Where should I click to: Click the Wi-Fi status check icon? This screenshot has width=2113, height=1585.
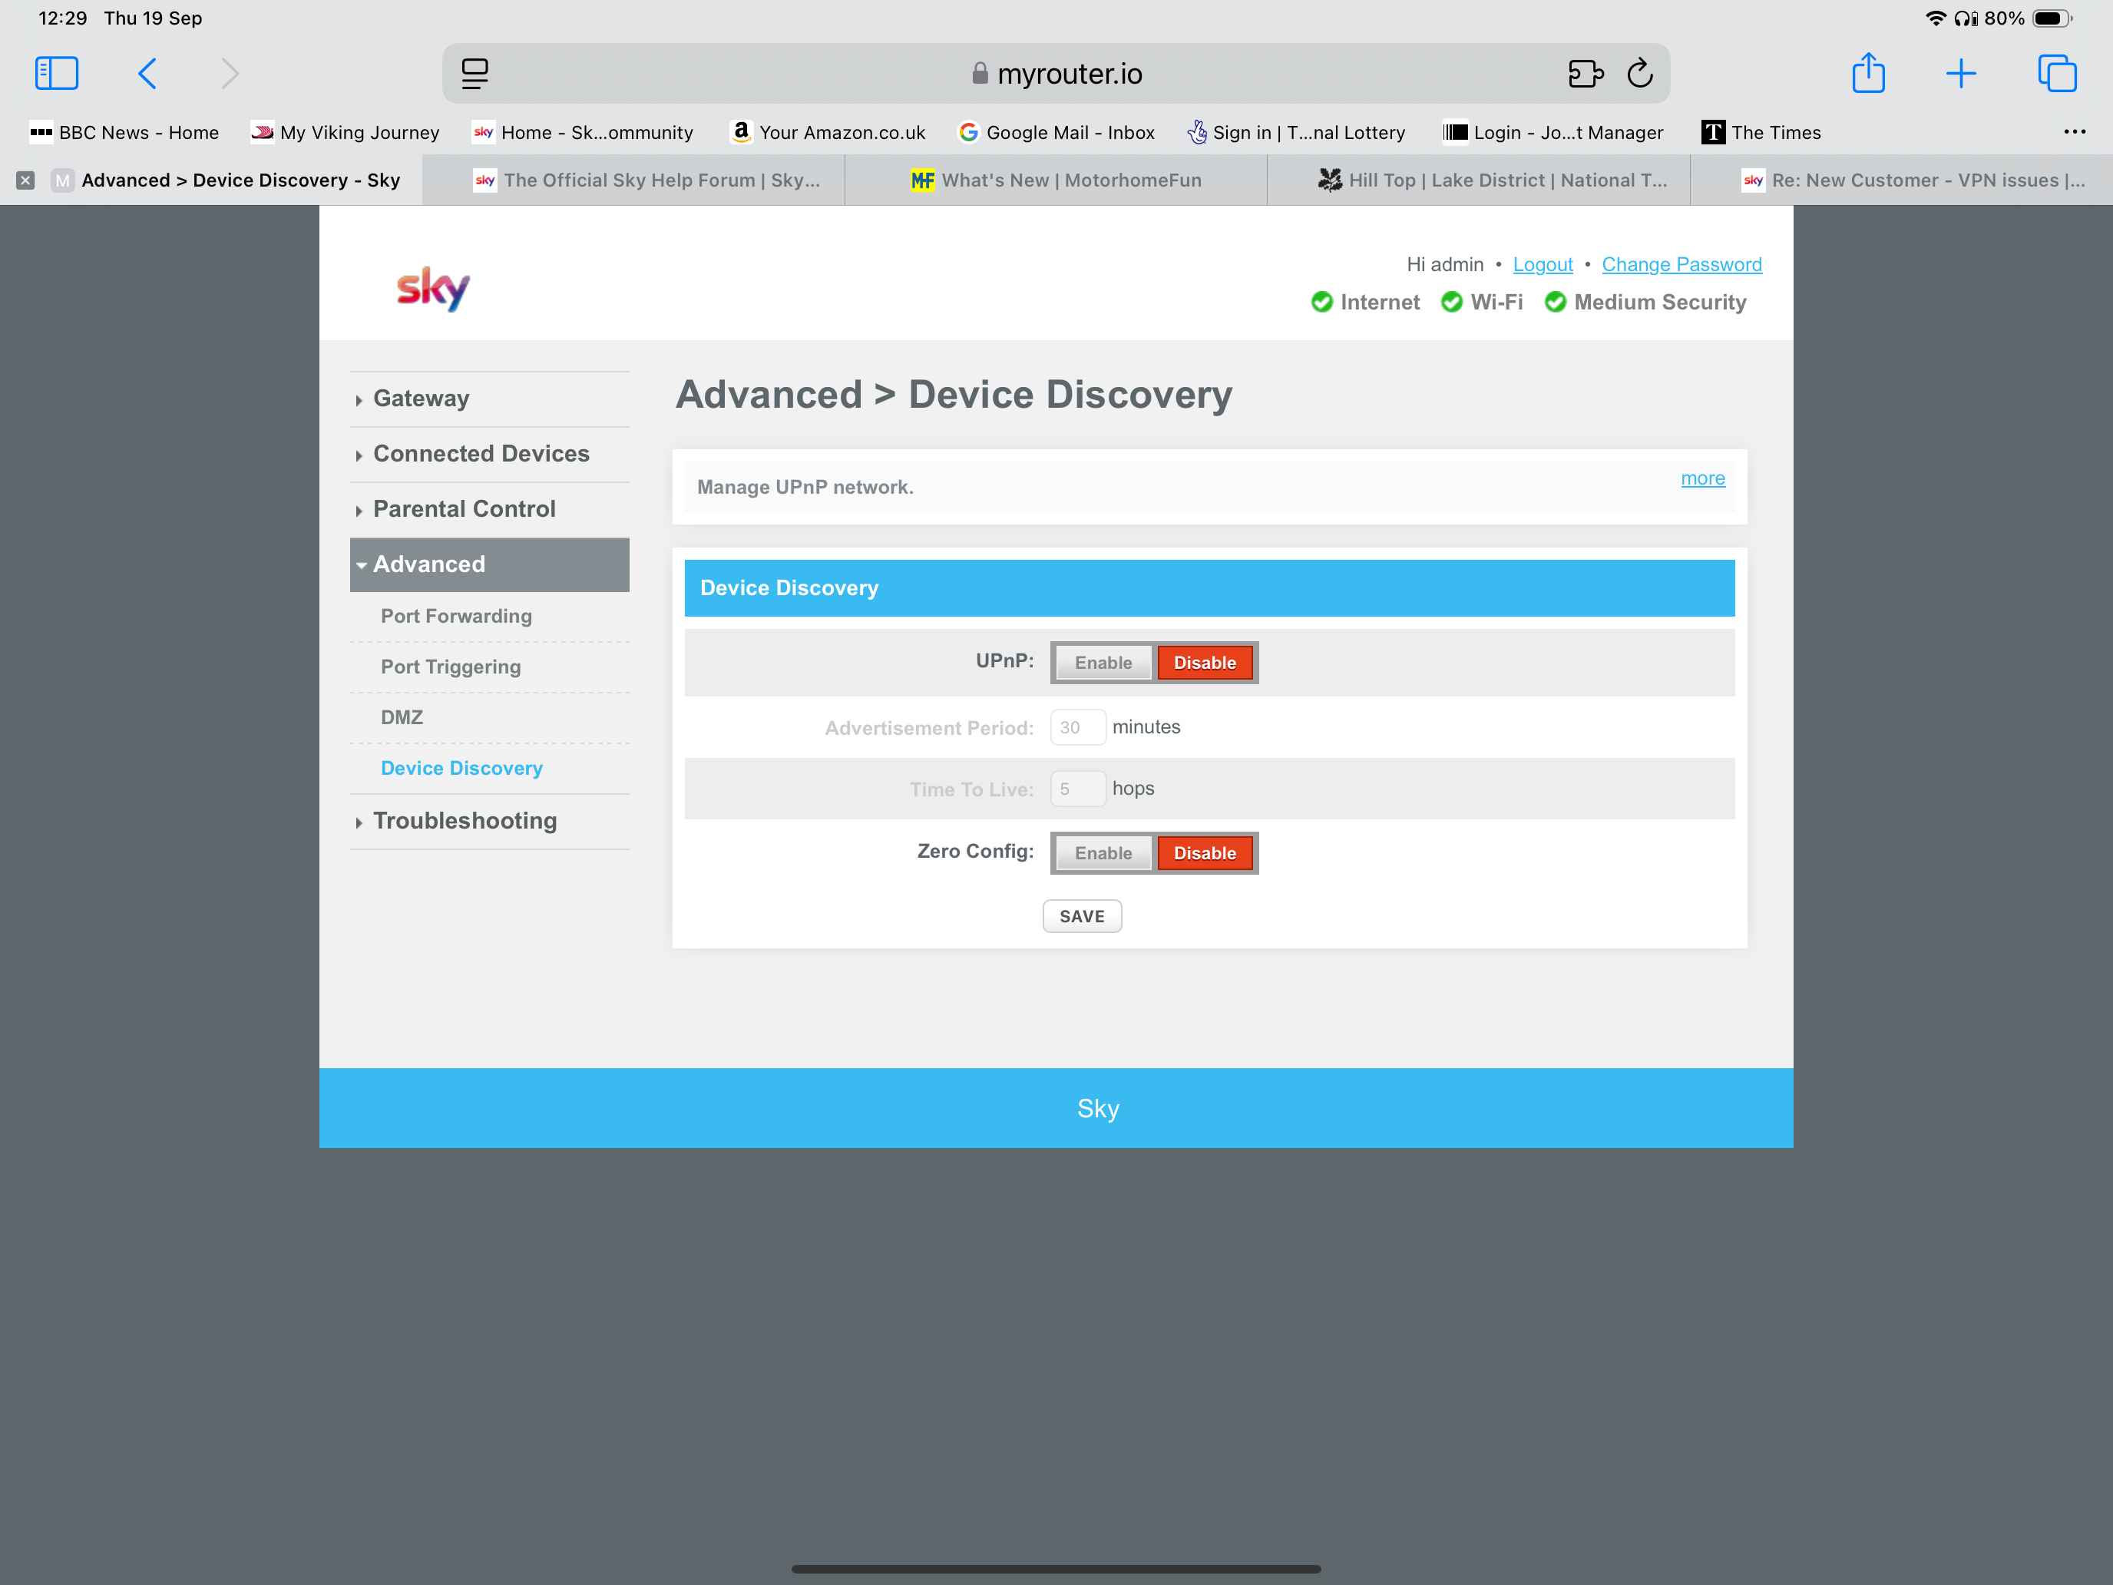[1451, 302]
